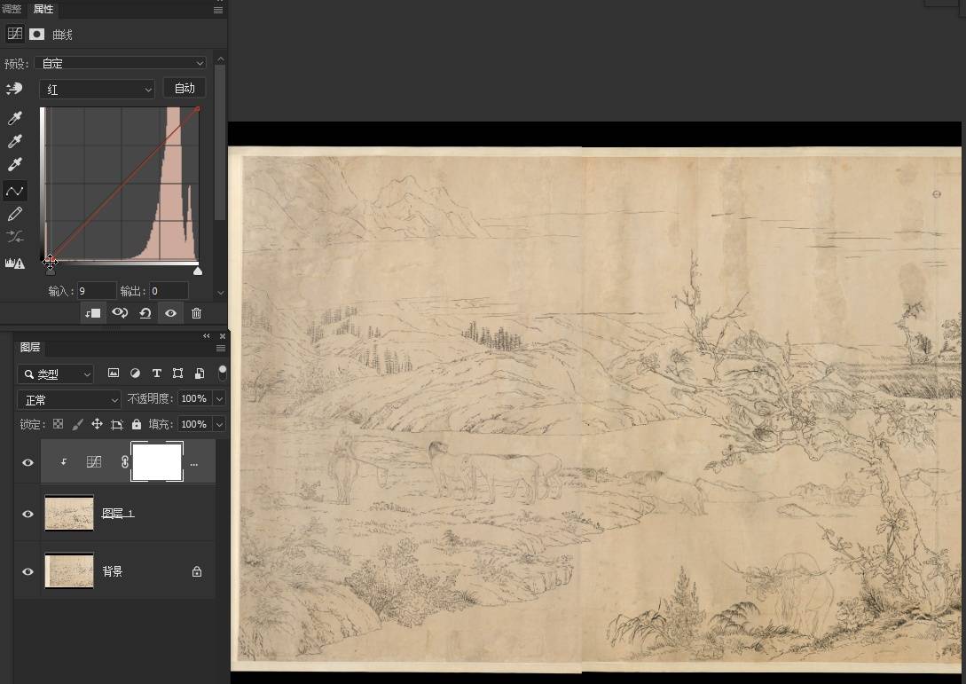Open the 红 channel dropdown

(97, 90)
